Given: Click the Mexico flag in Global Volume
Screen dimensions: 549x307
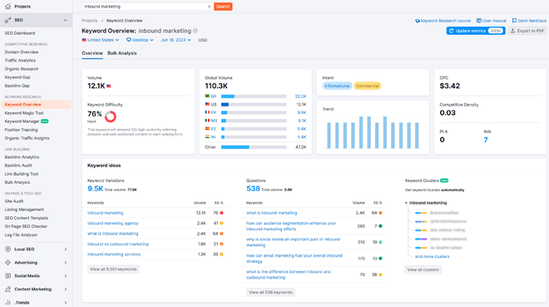Looking at the screenshot, I should pos(207,121).
